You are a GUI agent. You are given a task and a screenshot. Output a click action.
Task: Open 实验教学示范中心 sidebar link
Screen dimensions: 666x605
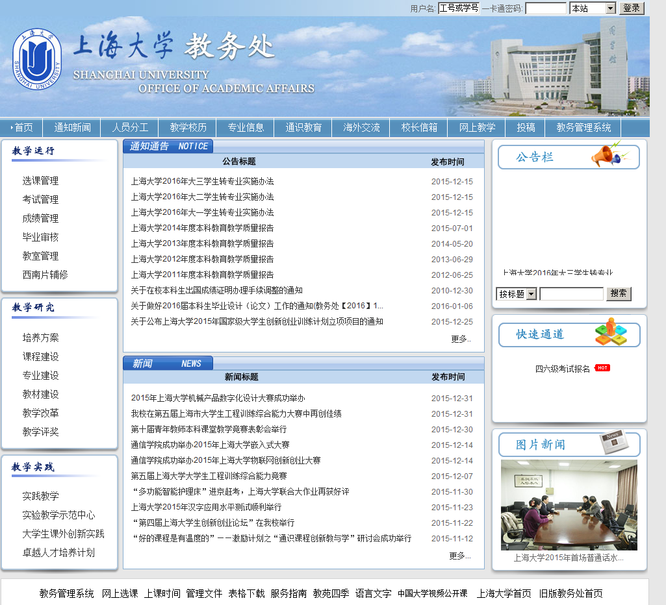[58, 515]
